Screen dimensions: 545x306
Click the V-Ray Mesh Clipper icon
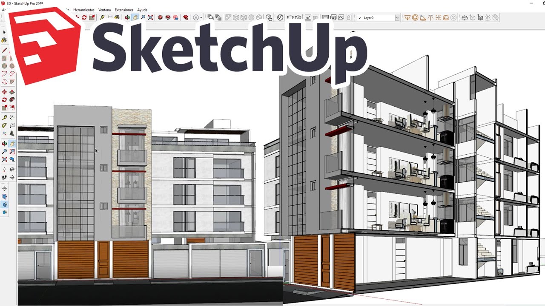[495, 17]
